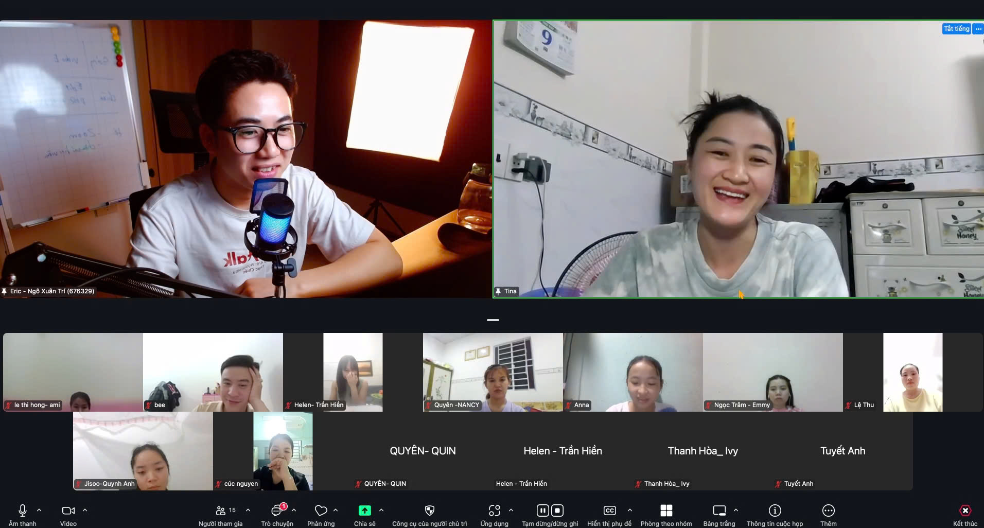Expand the share options arrow beside Chia sẻ
The image size is (984, 528).
381,510
